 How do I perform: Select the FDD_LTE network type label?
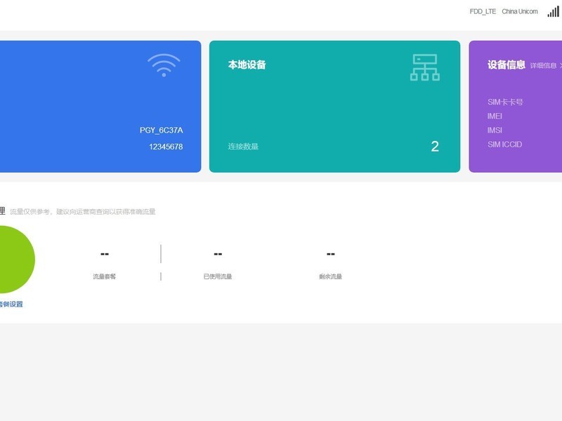(x=483, y=11)
